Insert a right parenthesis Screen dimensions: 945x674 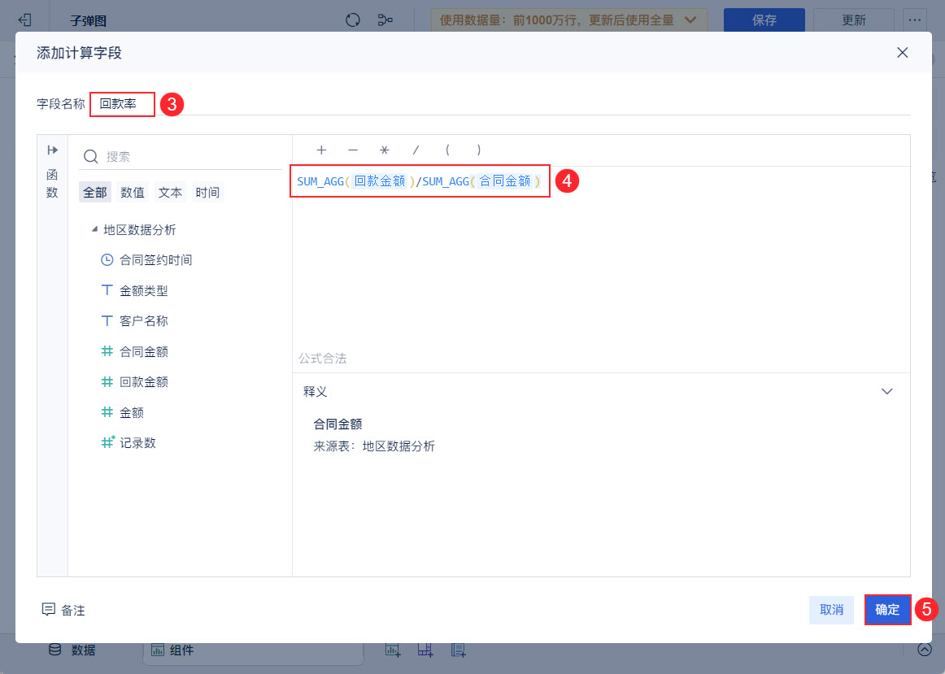tap(478, 150)
